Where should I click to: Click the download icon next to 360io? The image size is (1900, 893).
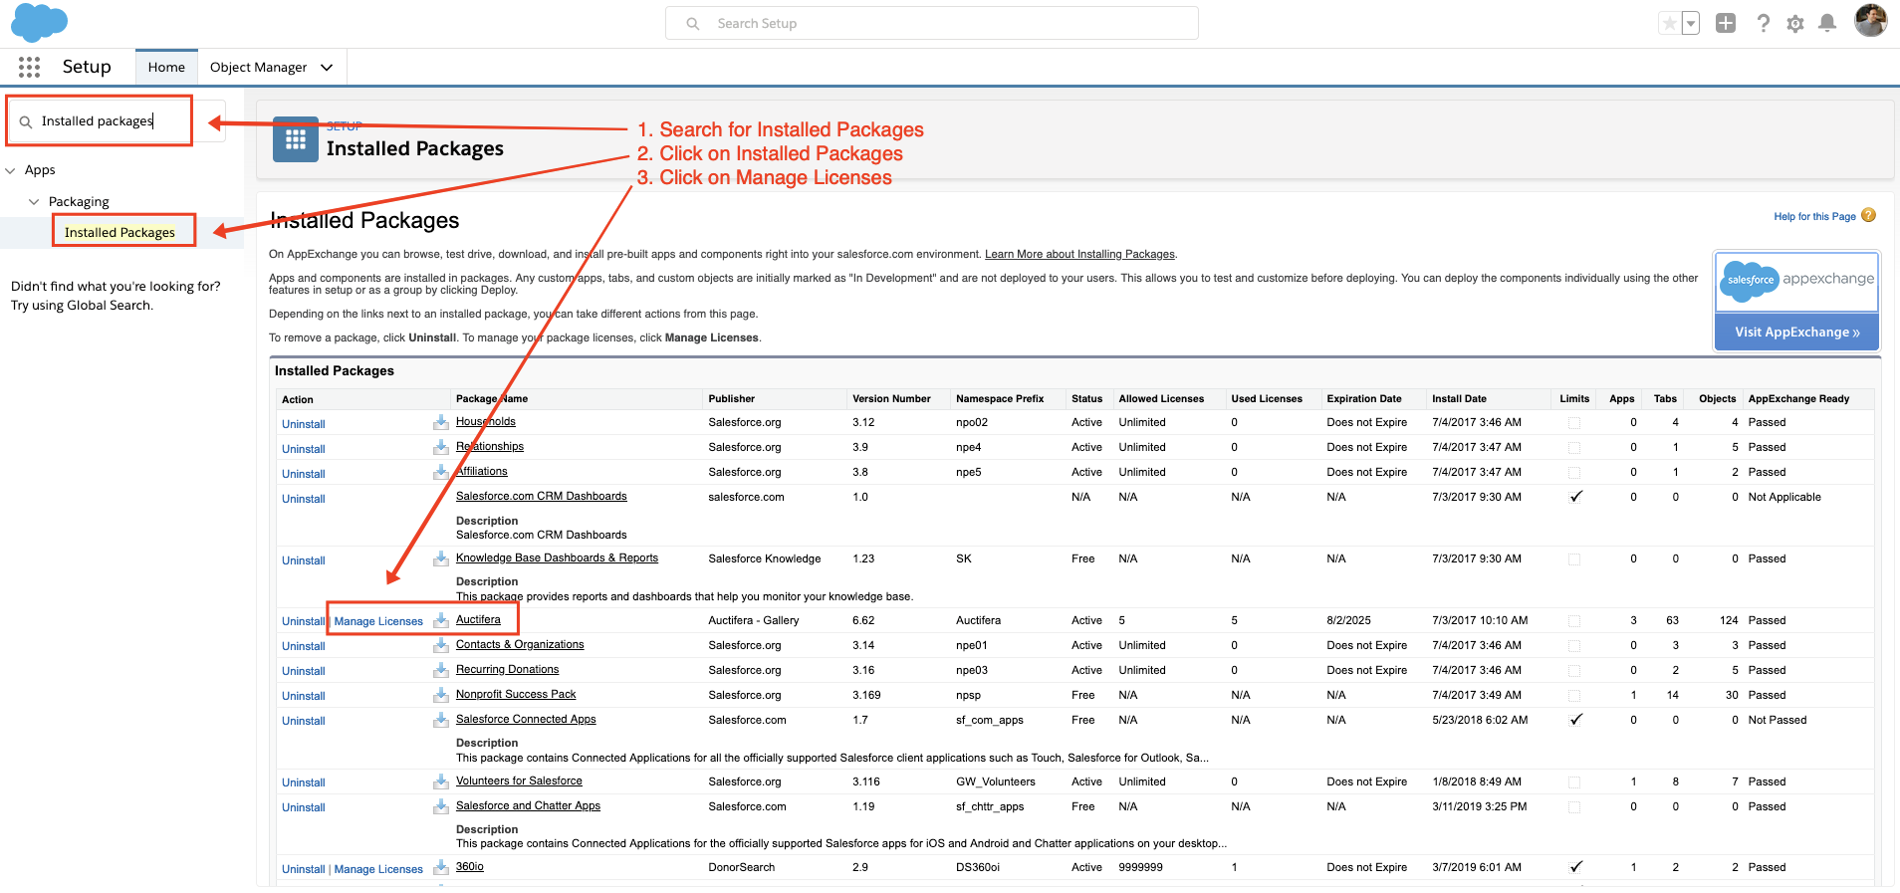pos(441,867)
